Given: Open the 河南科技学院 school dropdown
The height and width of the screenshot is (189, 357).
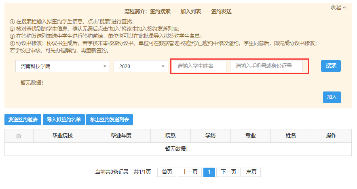Looking at the screenshot, I should point(63,66).
